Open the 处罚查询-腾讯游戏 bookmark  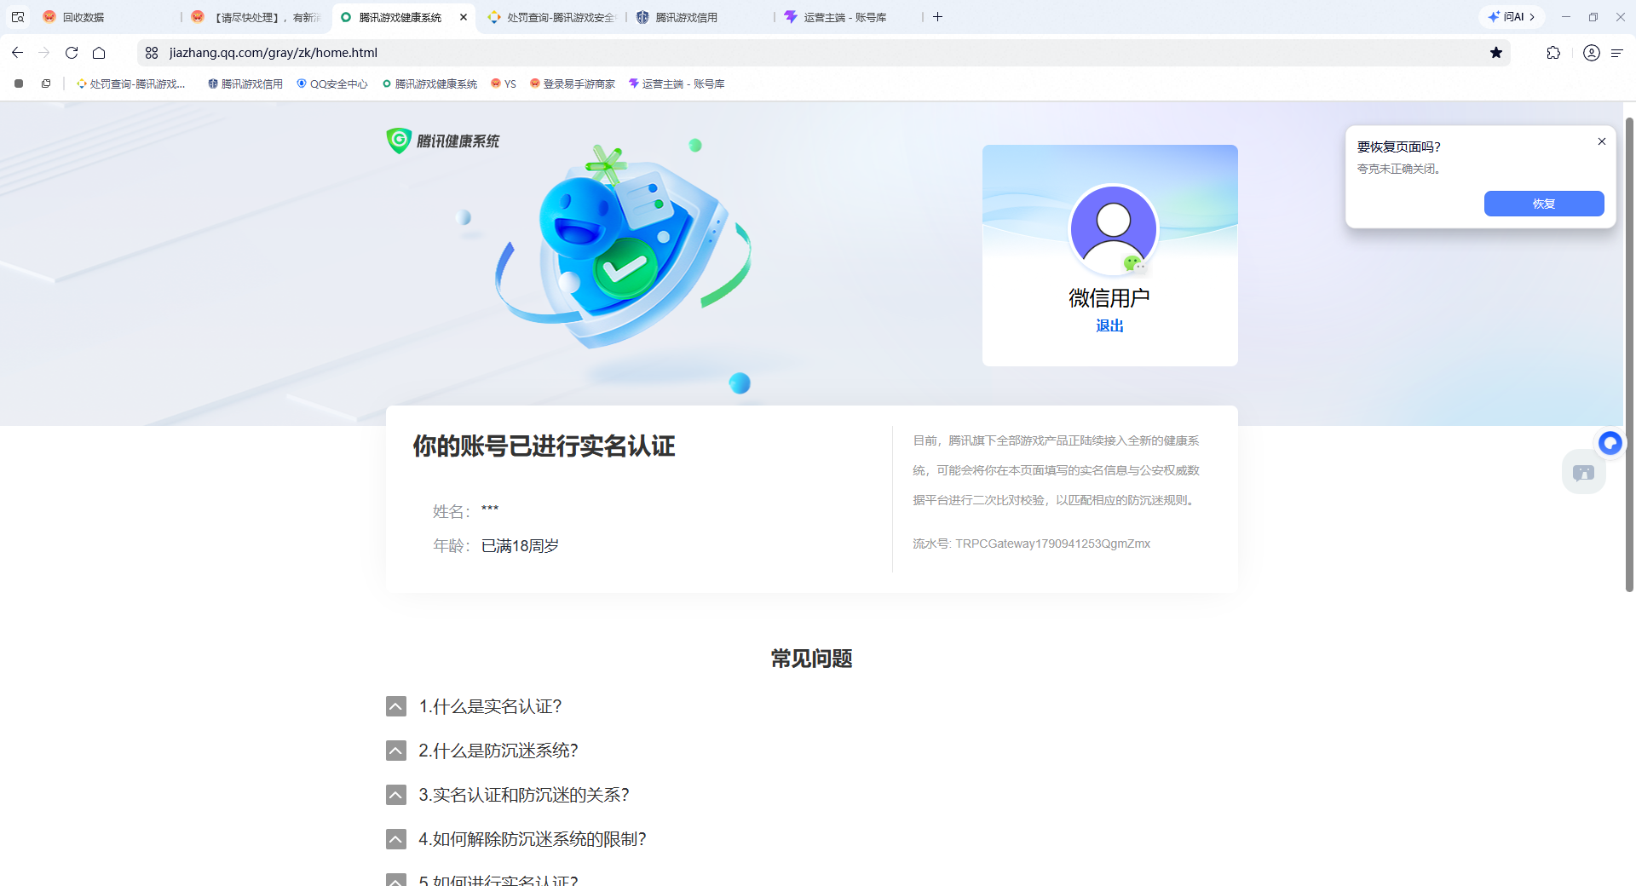(131, 83)
